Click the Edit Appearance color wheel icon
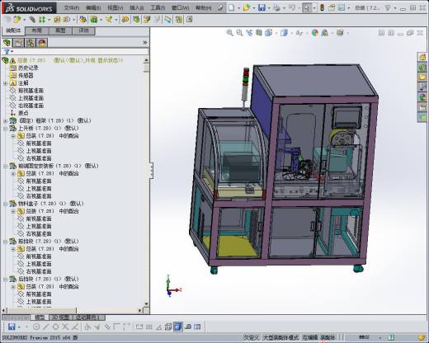Viewport: 429px width, 343px height. click(x=315, y=33)
